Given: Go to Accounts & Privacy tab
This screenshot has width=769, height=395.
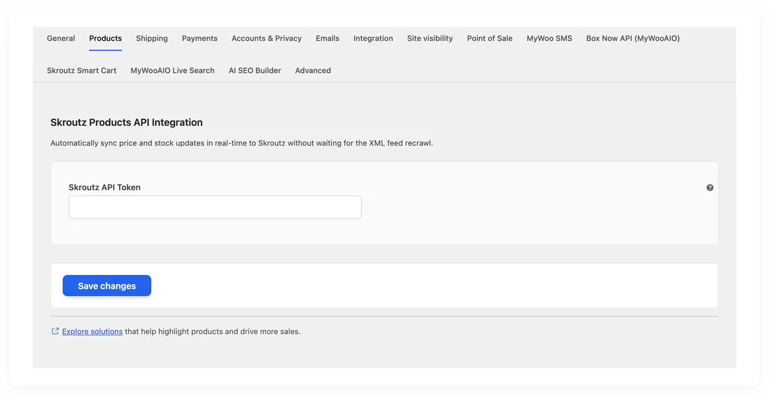Looking at the screenshot, I should click(267, 38).
